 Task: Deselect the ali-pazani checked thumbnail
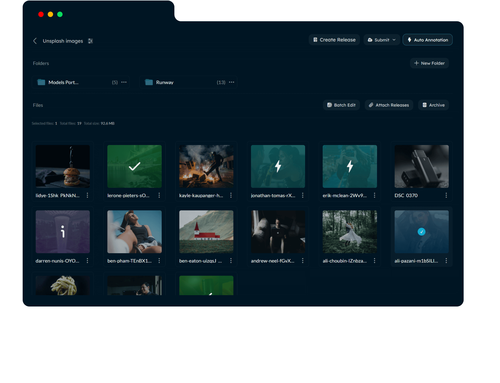click(x=421, y=232)
